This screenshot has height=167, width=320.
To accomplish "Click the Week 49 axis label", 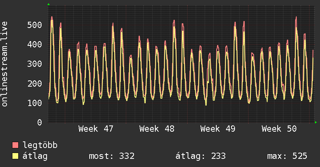I will pos(218,129).
